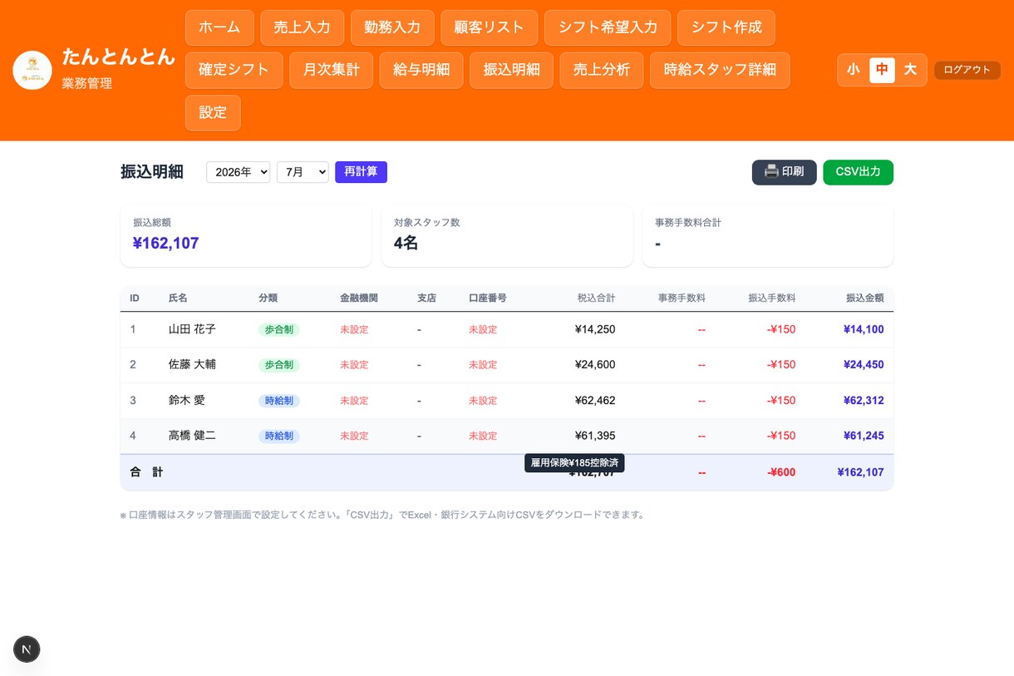Open 顧客リスト page
Image resolution: width=1014 pixels, height=676 pixels.
click(490, 27)
